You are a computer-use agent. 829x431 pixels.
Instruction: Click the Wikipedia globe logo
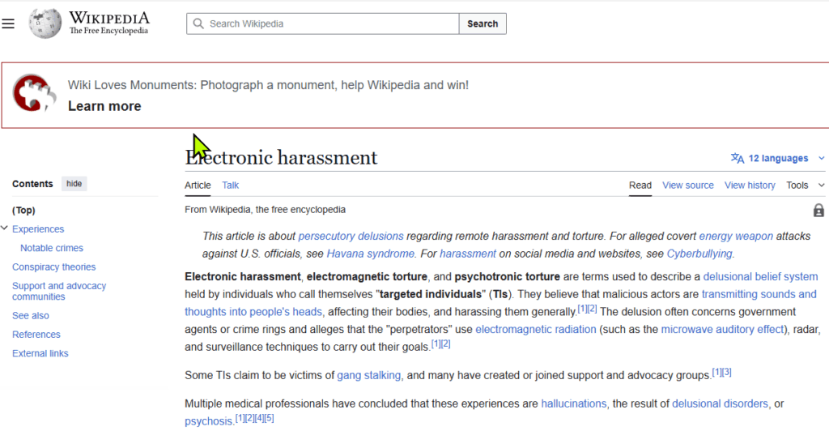pos(45,23)
